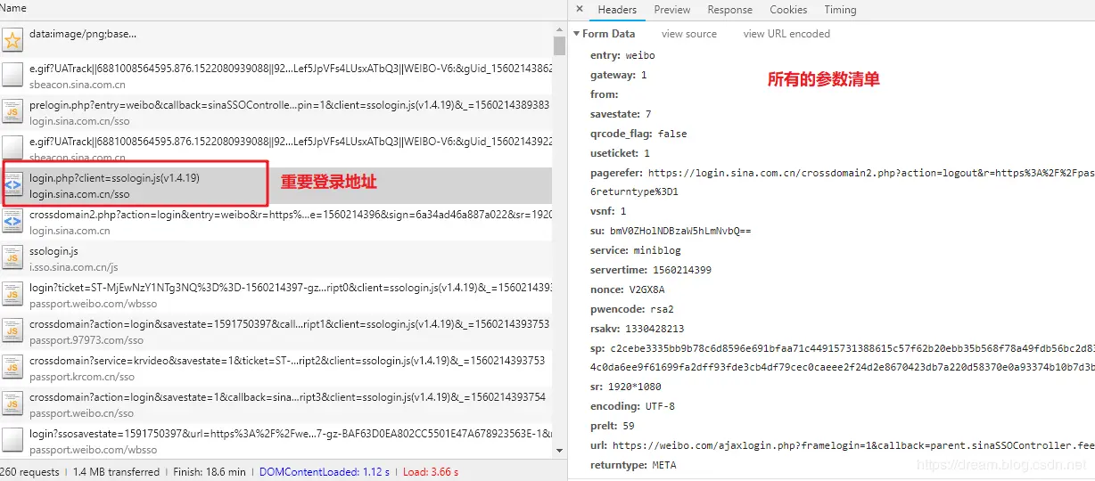Click the nonce: V2GX8A parameter

click(627, 289)
